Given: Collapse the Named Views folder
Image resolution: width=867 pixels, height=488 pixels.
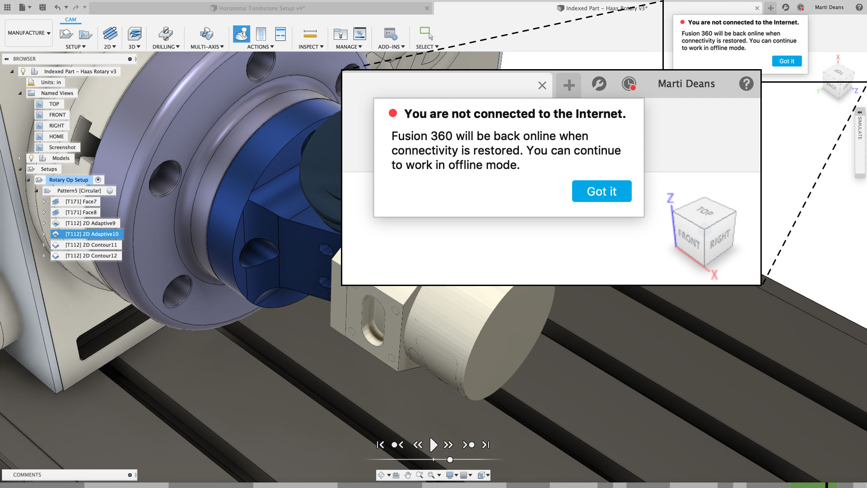Looking at the screenshot, I should click(20, 93).
